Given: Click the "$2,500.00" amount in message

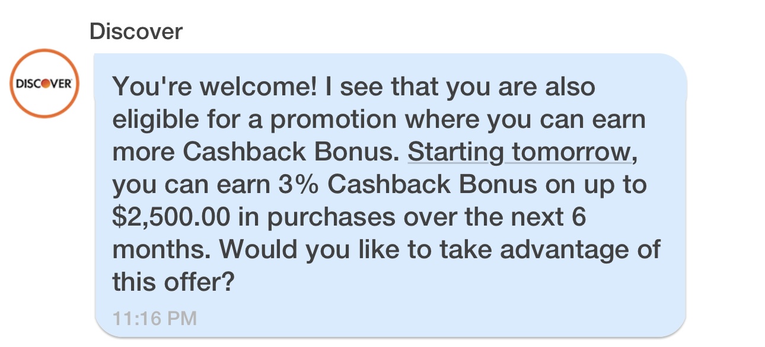Looking at the screenshot, I should [171, 217].
